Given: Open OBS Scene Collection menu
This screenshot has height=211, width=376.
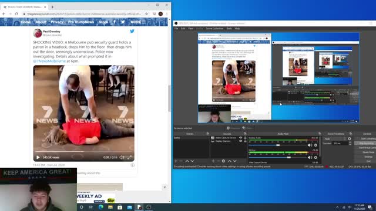Looking at the screenshot, I should [214, 29].
